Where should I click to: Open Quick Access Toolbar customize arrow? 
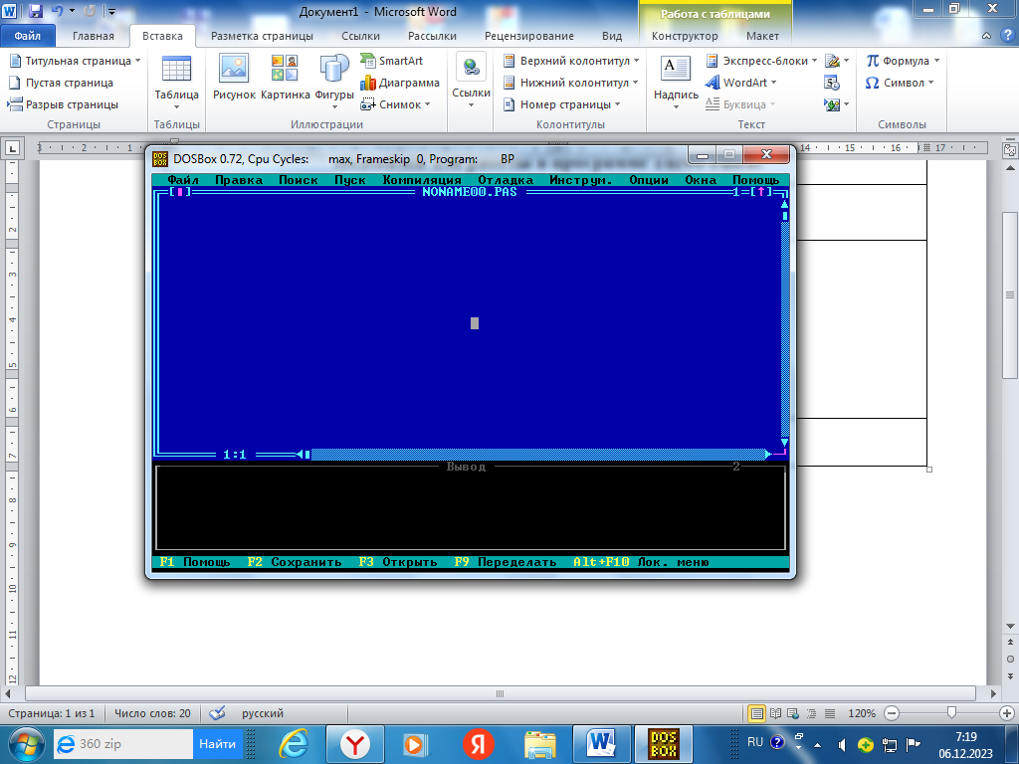pyautogui.click(x=111, y=12)
